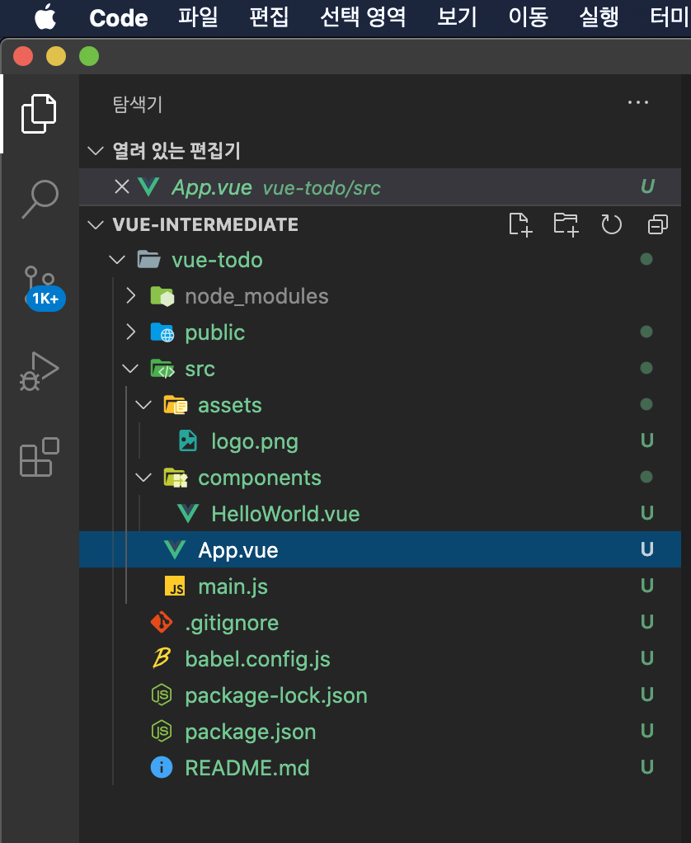
Task: Click the info icon of README.md
Action: (x=161, y=767)
